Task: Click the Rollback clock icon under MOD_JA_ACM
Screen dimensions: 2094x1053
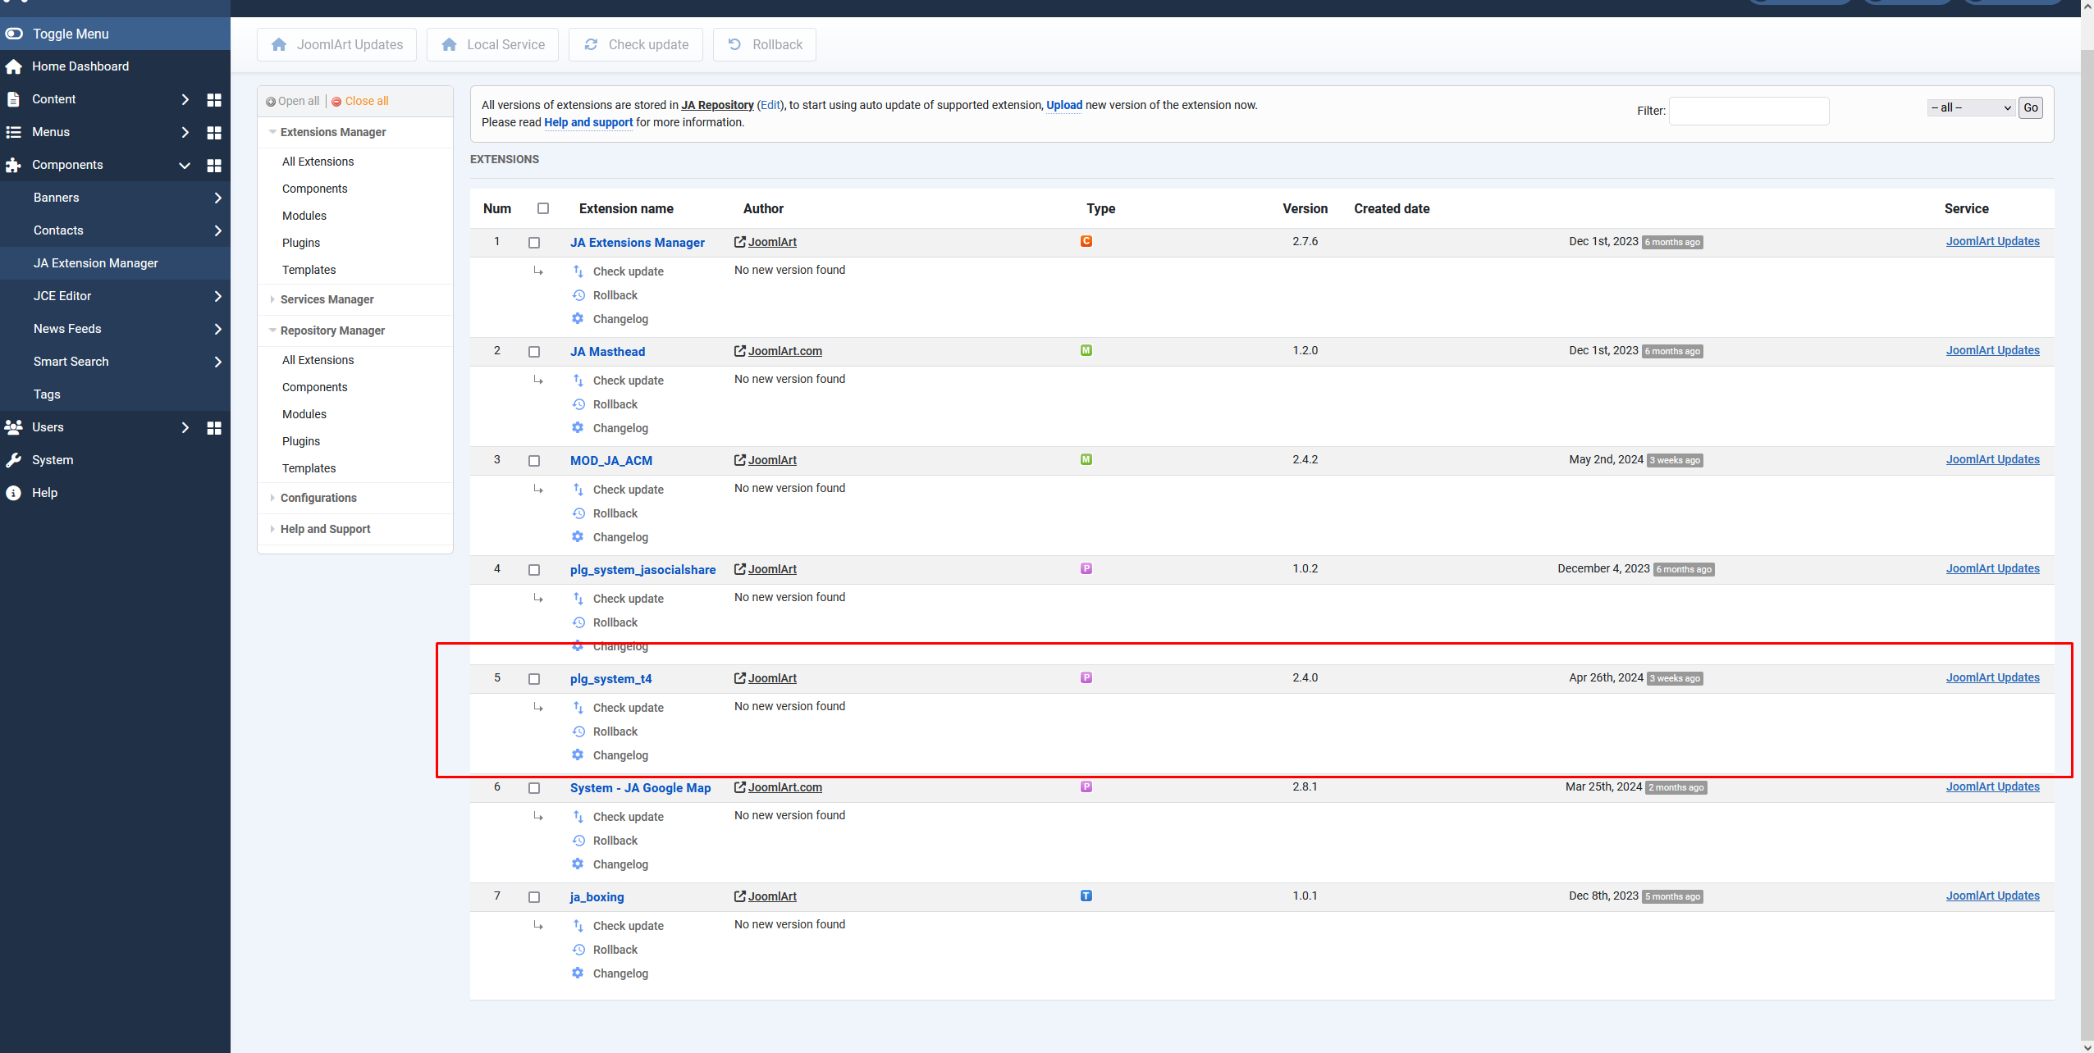Action: coord(578,513)
